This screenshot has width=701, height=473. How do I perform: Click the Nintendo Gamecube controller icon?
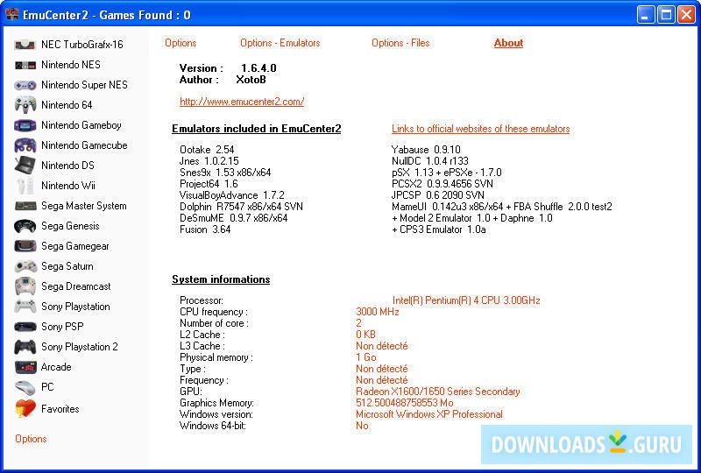click(x=25, y=145)
